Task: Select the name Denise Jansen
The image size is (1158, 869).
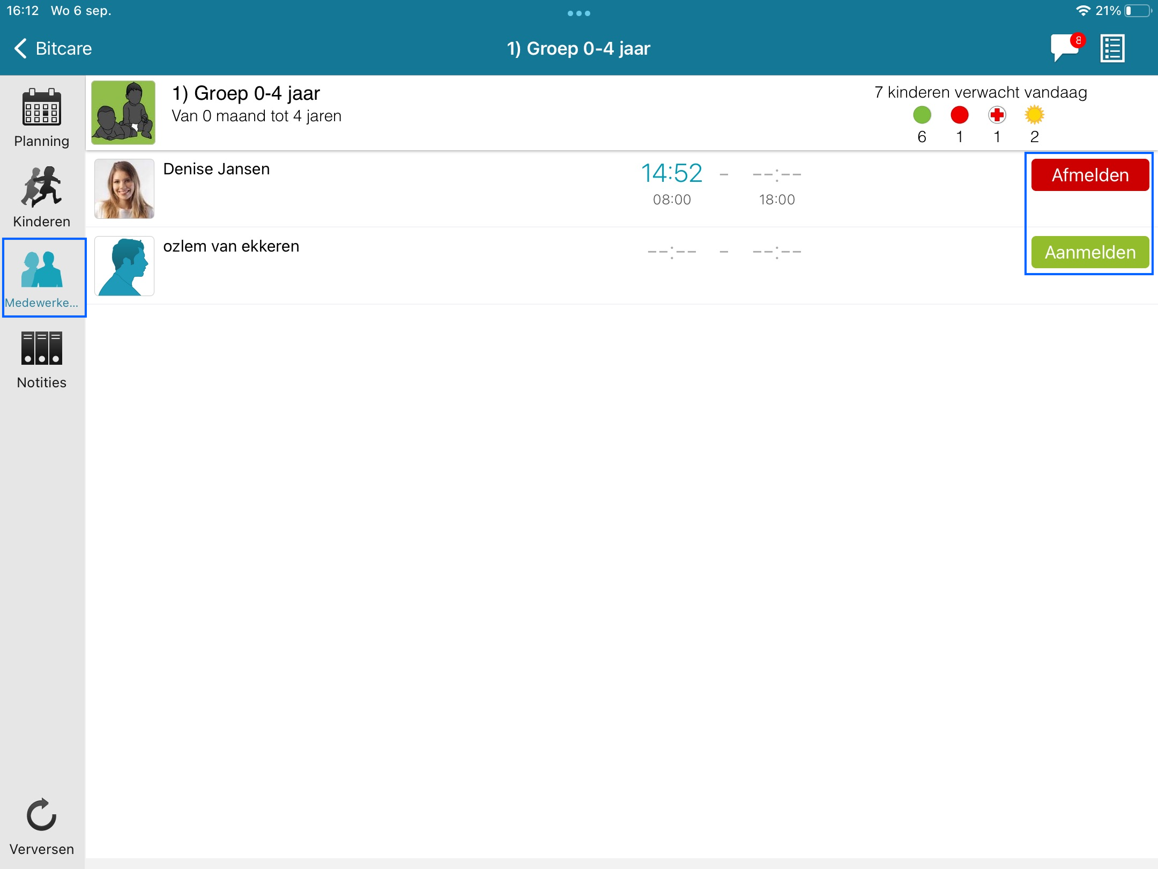Action: tap(217, 169)
